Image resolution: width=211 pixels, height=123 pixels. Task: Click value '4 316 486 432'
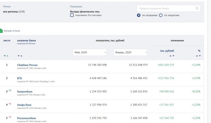click(139, 78)
